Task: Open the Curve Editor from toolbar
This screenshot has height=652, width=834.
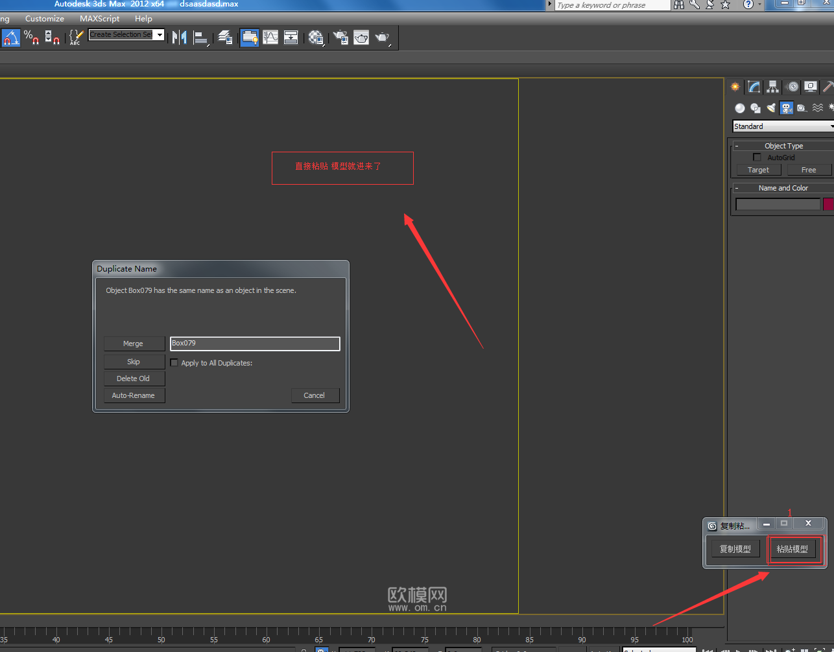Action: (x=270, y=38)
